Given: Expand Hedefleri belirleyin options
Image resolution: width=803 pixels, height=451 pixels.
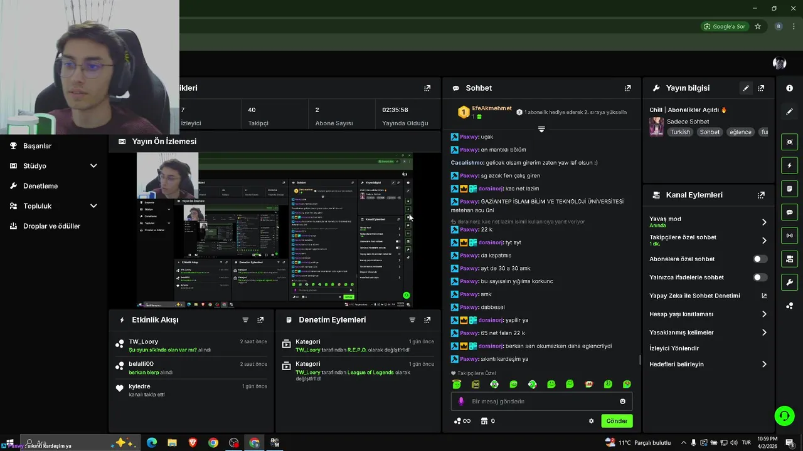Looking at the screenshot, I should tap(764, 364).
